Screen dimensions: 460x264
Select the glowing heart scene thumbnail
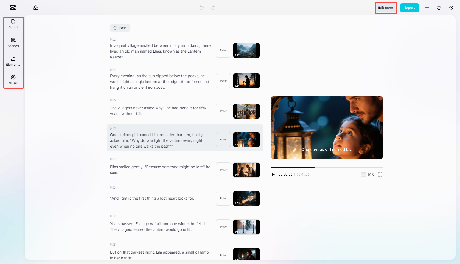(x=246, y=199)
